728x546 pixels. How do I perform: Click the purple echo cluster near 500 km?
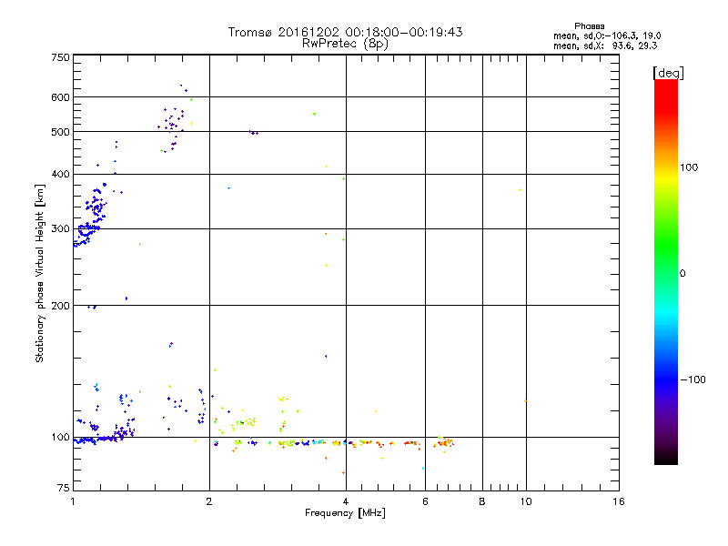(x=172, y=129)
